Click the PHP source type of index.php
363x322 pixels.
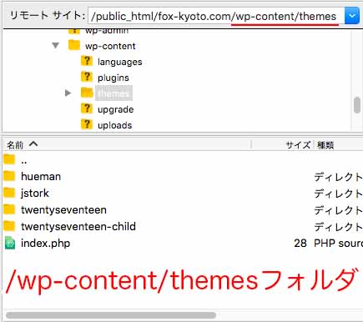click(338, 244)
